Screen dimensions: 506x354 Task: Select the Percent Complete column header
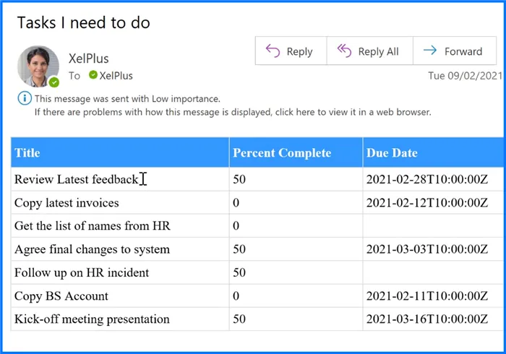click(x=281, y=152)
